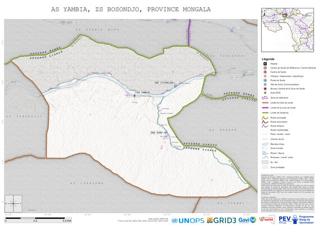Screen dimensions: 318x225
Task: Click the Site de Soins Communautaire legend icon
Action: (265, 84)
